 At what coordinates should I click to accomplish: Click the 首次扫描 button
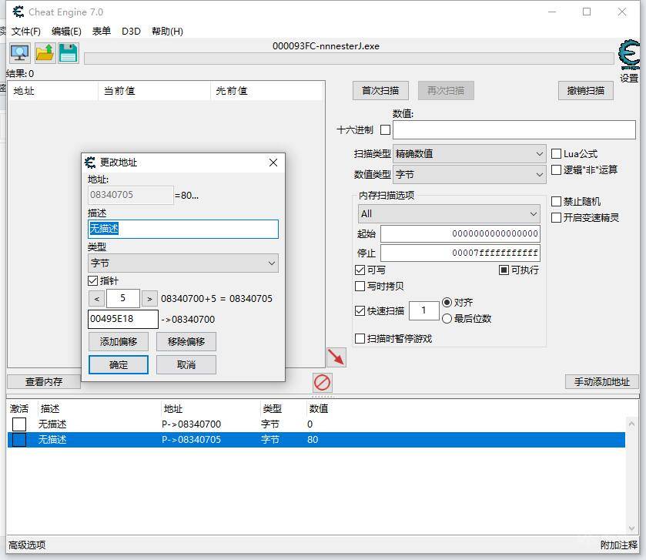380,91
